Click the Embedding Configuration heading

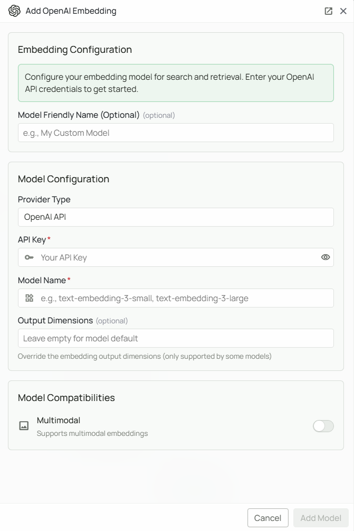click(x=75, y=50)
